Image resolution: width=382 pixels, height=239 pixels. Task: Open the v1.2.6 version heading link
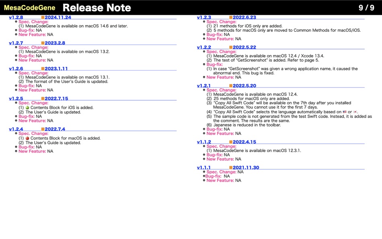[x=16, y=68]
